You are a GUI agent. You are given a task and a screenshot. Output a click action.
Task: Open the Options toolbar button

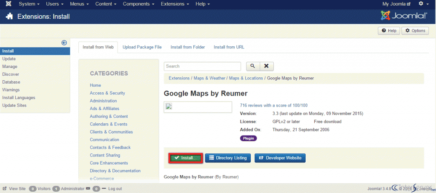point(415,31)
